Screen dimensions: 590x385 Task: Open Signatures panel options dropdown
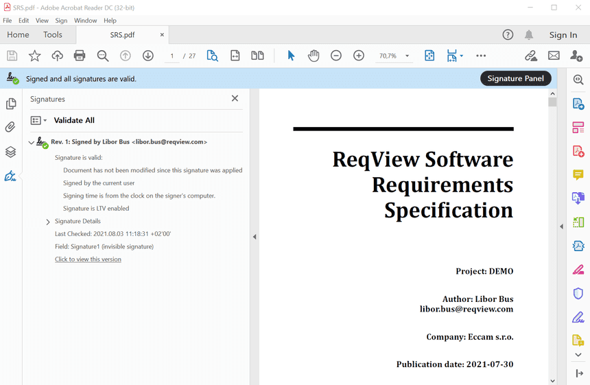click(x=38, y=120)
